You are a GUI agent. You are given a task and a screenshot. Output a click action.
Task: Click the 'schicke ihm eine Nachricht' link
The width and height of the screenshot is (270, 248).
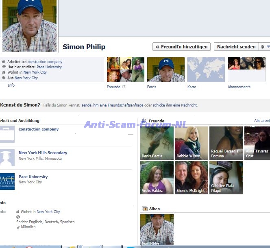(175, 105)
